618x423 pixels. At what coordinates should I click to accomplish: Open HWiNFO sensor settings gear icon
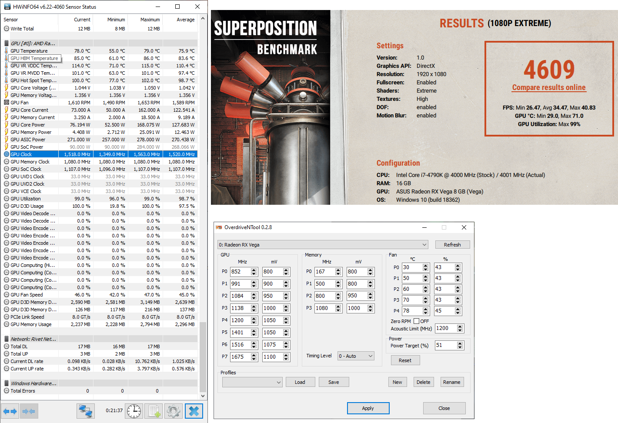click(174, 411)
